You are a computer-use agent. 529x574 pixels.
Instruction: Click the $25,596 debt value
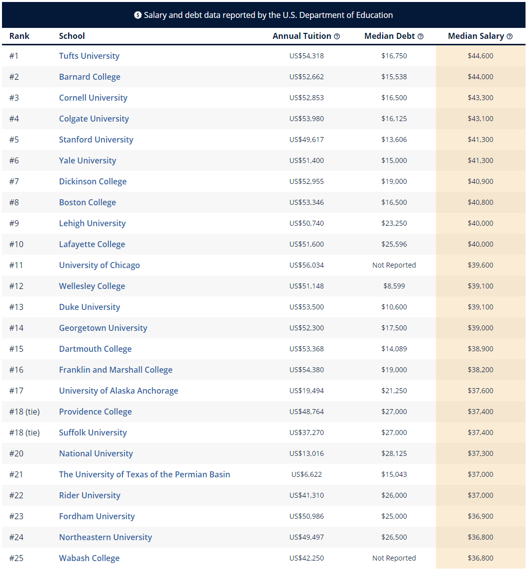394,244
